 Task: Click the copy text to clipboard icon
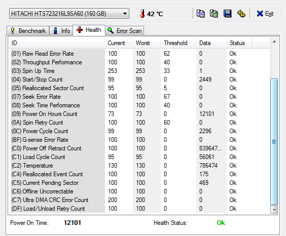(x=200, y=14)
